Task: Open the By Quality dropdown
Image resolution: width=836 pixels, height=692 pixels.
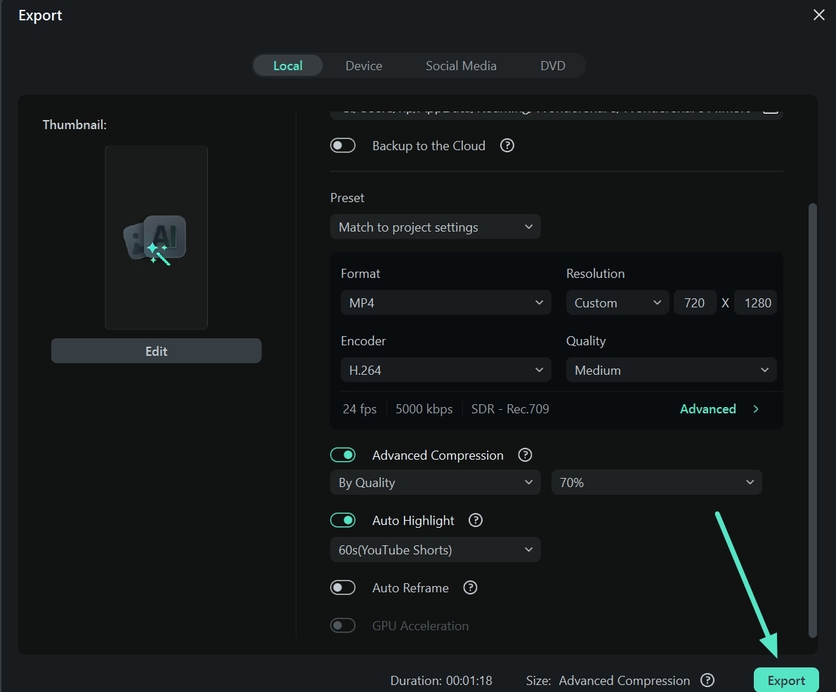Action: pos(435,483)
